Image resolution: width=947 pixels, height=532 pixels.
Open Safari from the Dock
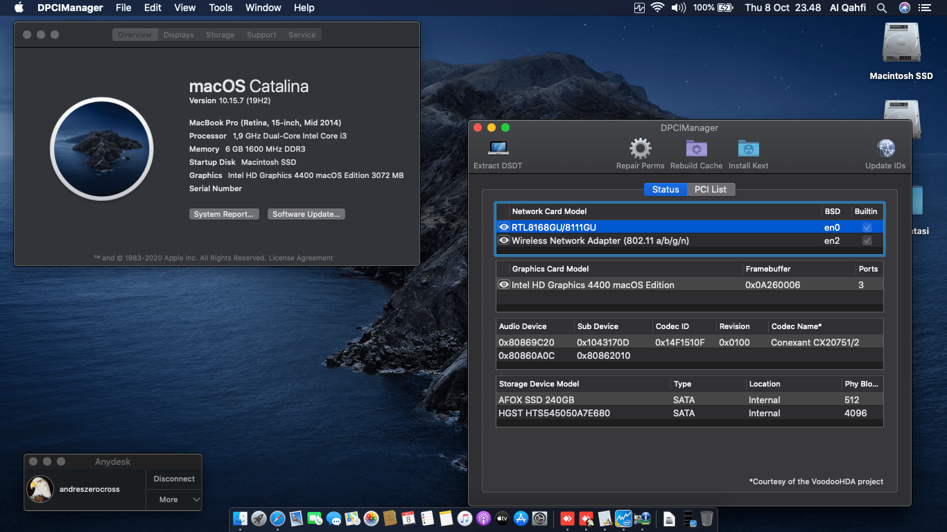pyautogui.click(x=277, y=518)
